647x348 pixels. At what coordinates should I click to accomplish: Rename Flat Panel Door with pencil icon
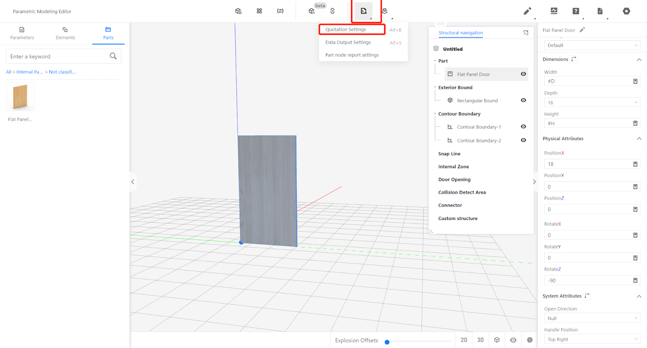pos(582,30)
